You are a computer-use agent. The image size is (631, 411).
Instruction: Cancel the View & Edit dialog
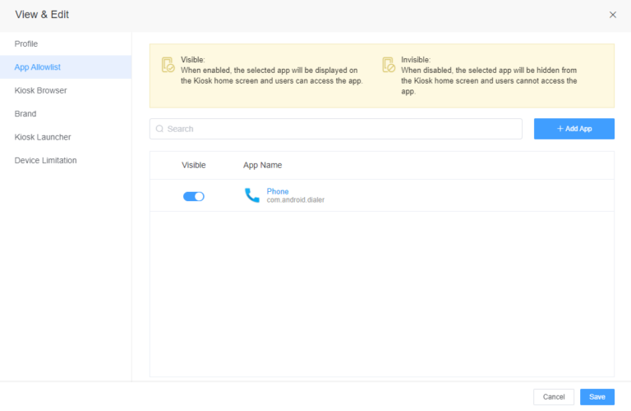tap(554, 396)
